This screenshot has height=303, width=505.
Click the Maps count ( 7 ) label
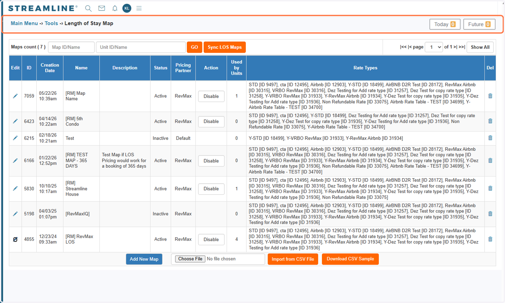[28, 47]
